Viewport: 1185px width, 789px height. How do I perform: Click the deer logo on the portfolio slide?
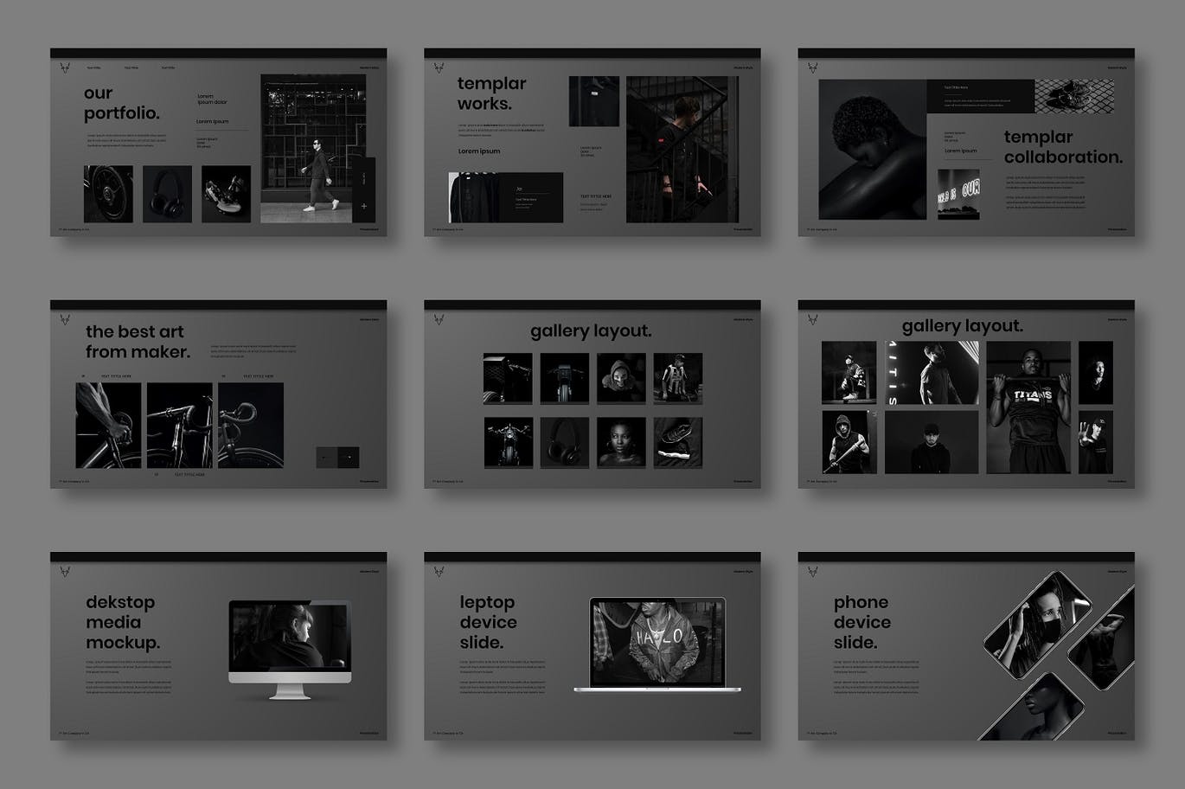(64, 67)
